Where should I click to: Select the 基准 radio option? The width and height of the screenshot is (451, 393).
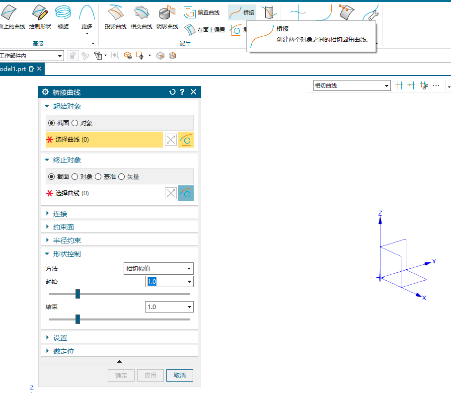coord(98,177)
